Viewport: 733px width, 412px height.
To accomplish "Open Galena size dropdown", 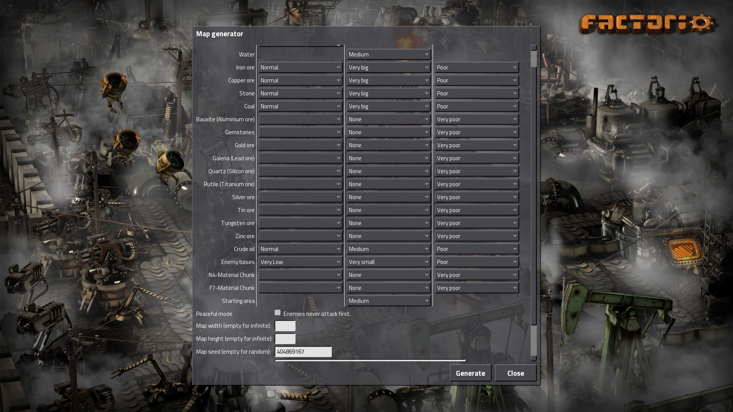I will (389, 158).
